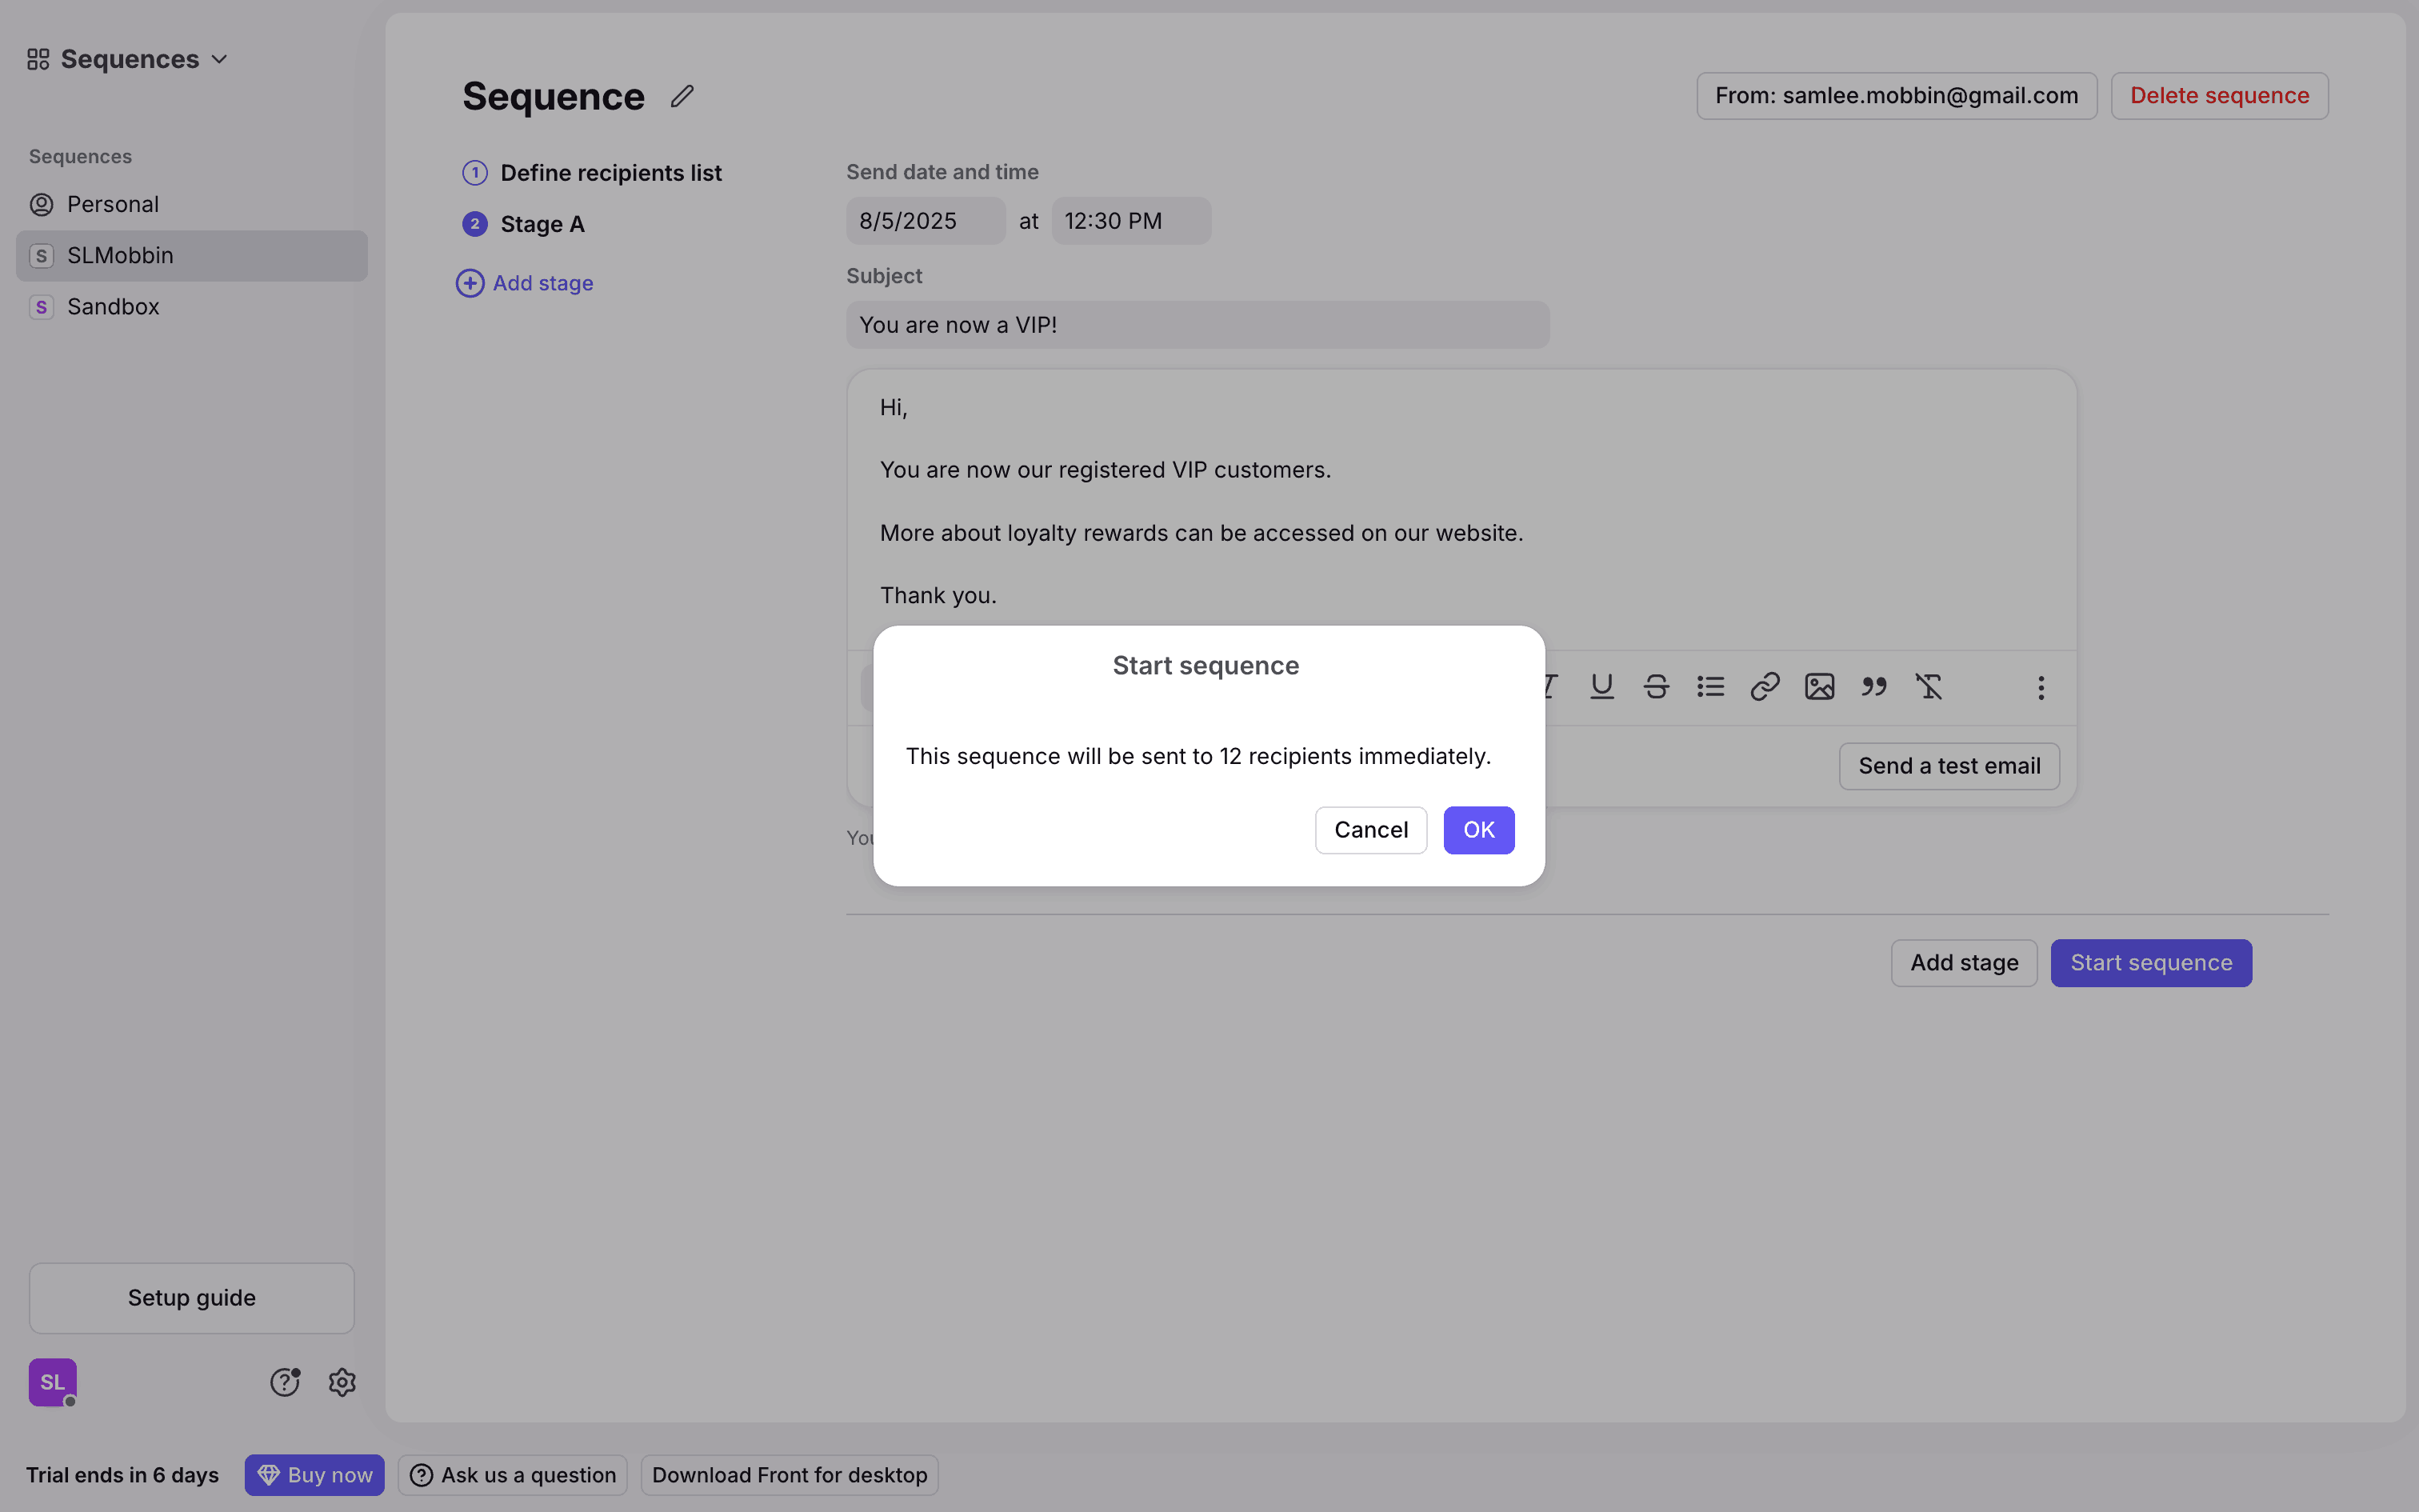Insert an image into the email

coord(1819,687)
